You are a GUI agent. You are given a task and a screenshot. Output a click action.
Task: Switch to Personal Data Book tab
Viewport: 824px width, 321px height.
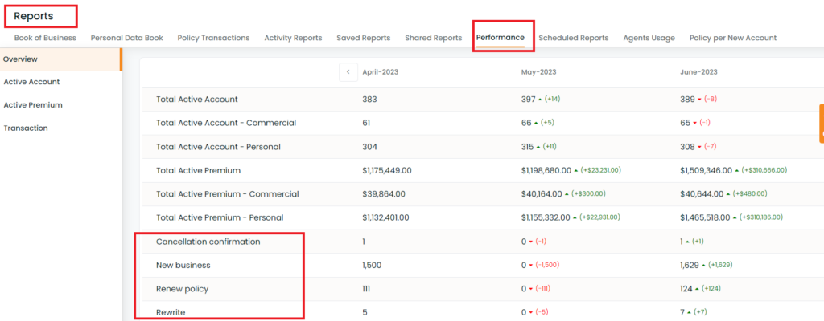(x=126, y=38)
